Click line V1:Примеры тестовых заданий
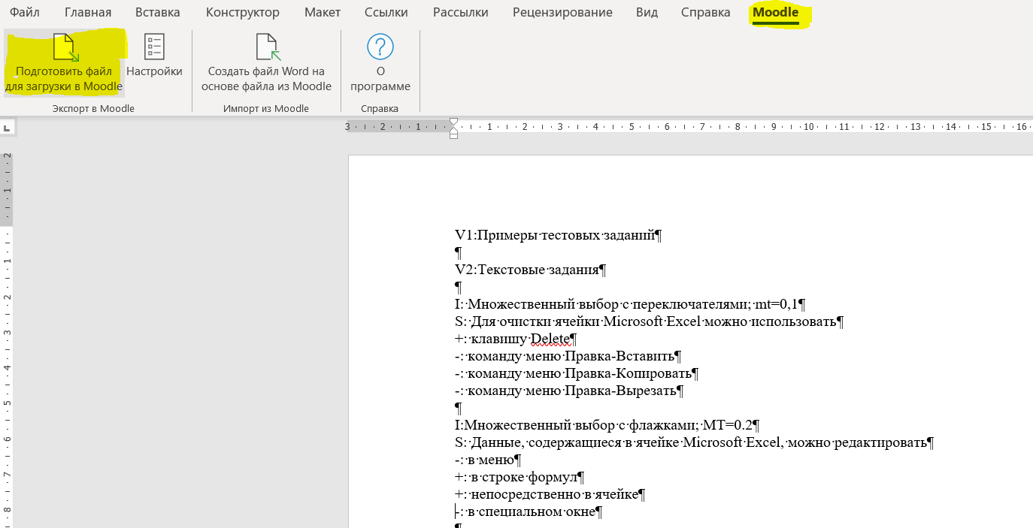 pyautogui.click(x=558, y=235)
